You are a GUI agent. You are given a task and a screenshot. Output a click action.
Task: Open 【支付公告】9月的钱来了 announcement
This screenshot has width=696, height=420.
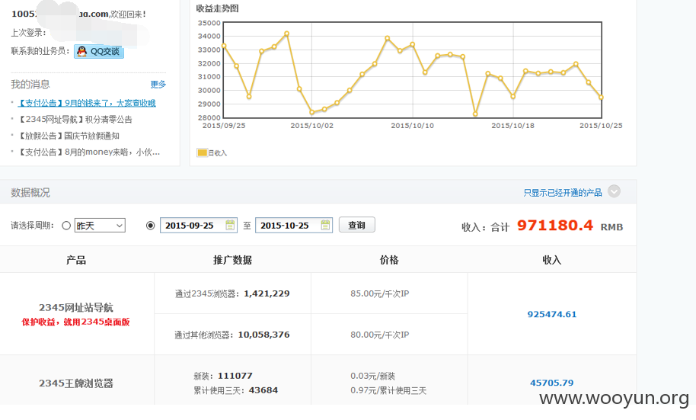(87, 103)
